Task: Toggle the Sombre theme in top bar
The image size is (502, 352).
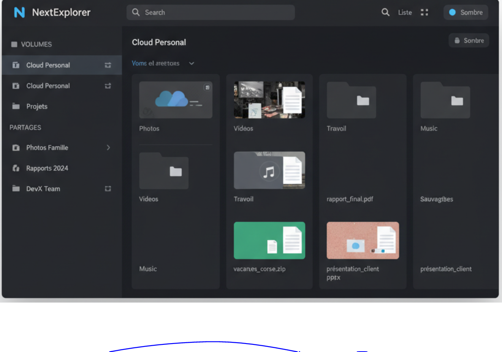Action: pos(466,12)
